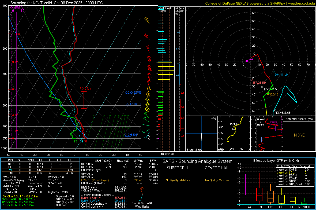Click the 12 km height marker label
This screenshot has height=210, width=316.
16,34
